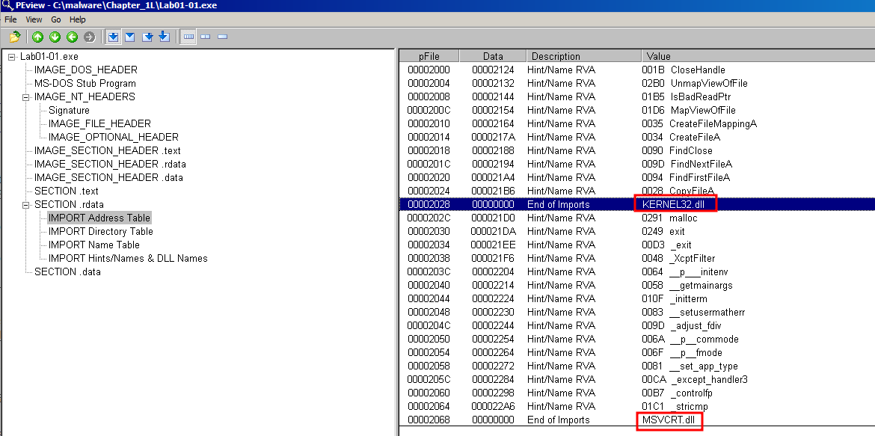Select SECTION .data in the tree
Viewport: 875px width, 436px height.
[x=67, y=272]
